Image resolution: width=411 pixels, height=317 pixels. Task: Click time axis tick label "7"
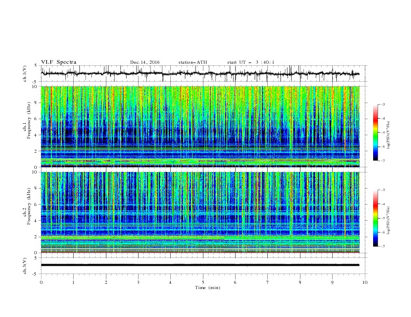click(268, 282)
